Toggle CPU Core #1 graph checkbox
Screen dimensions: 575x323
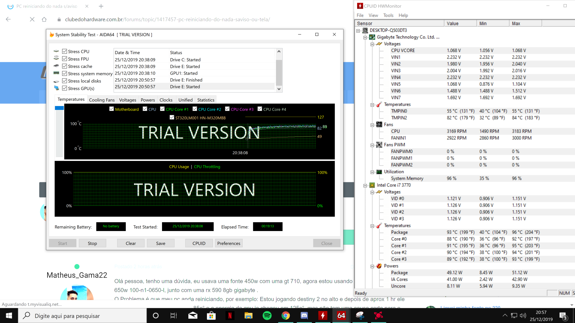pos(162,109)
